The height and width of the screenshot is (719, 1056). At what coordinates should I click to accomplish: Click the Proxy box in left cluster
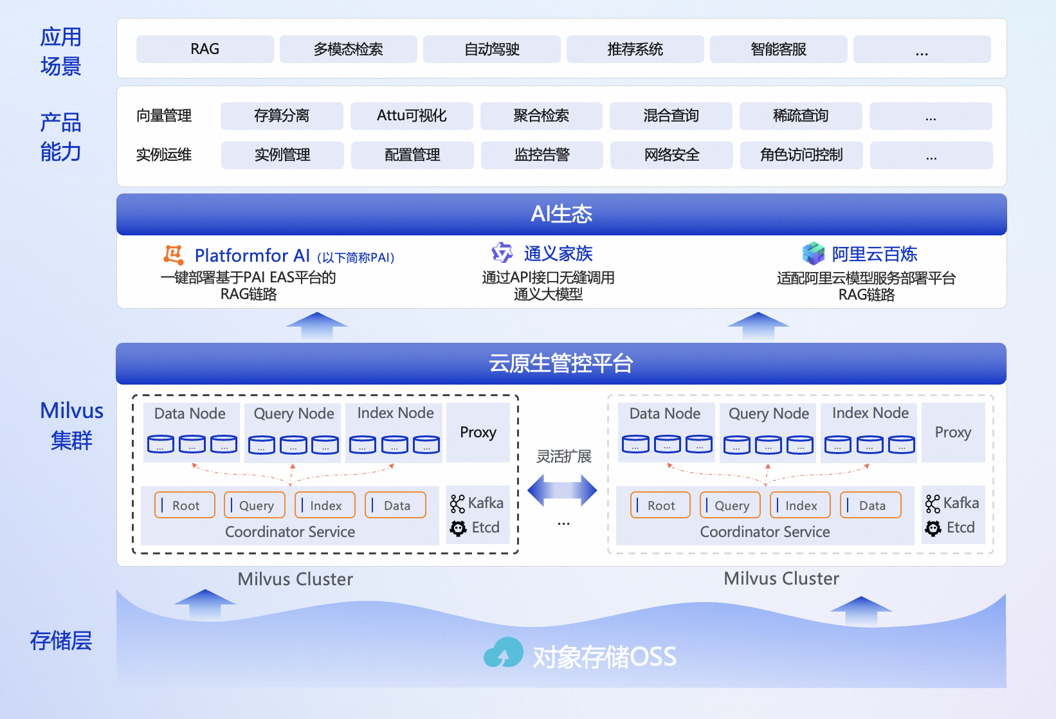click(x=478, y=432)
